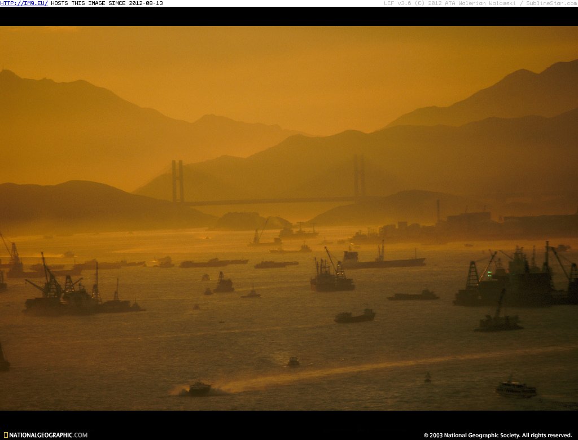The height and width of the screenshot is (440, 578).
Task: Click the 'HOSTS THIS IMAGE SINCE 2012-08-13' text
Action: 107,3
